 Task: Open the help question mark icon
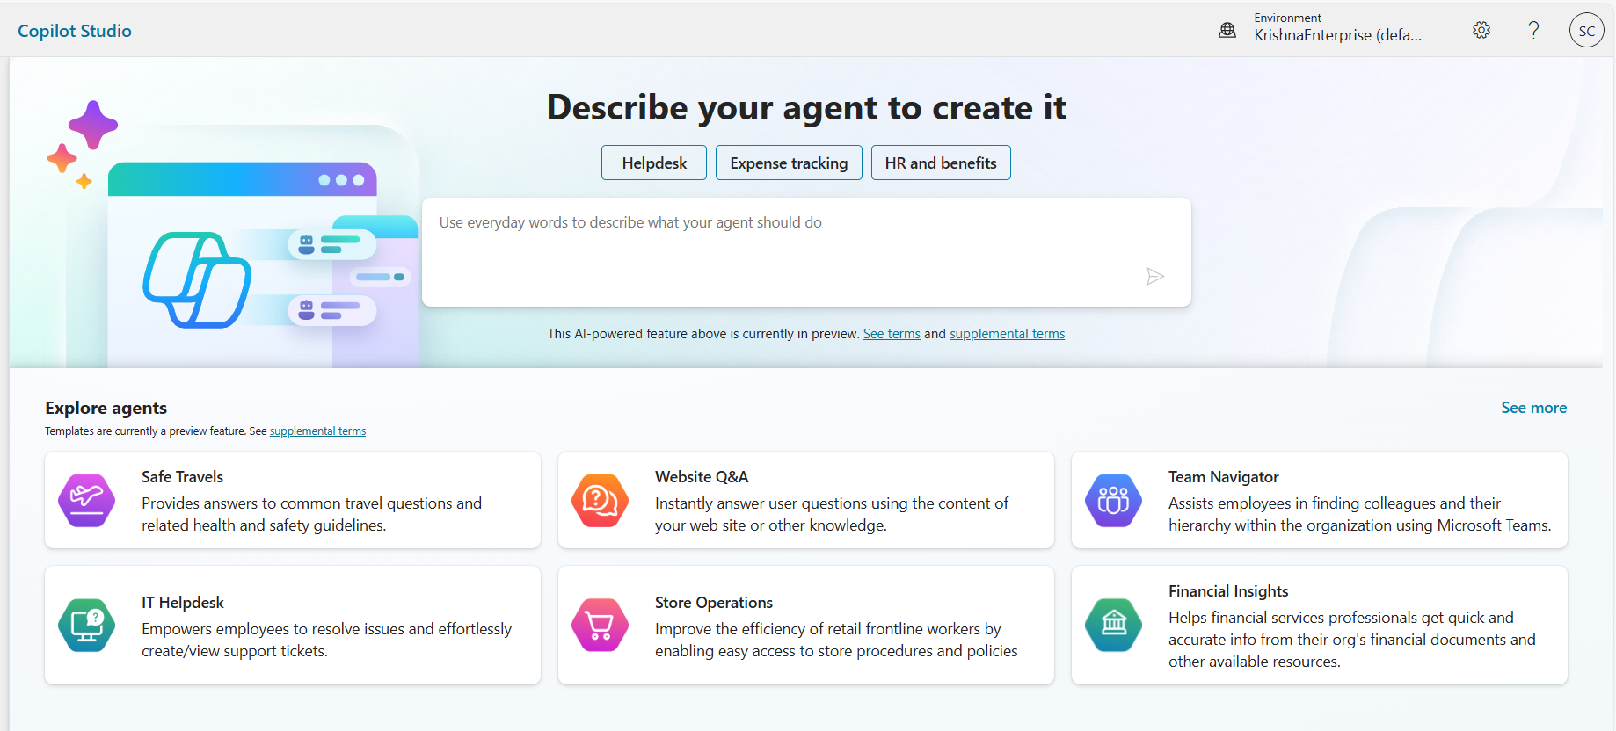point(1533,30)
